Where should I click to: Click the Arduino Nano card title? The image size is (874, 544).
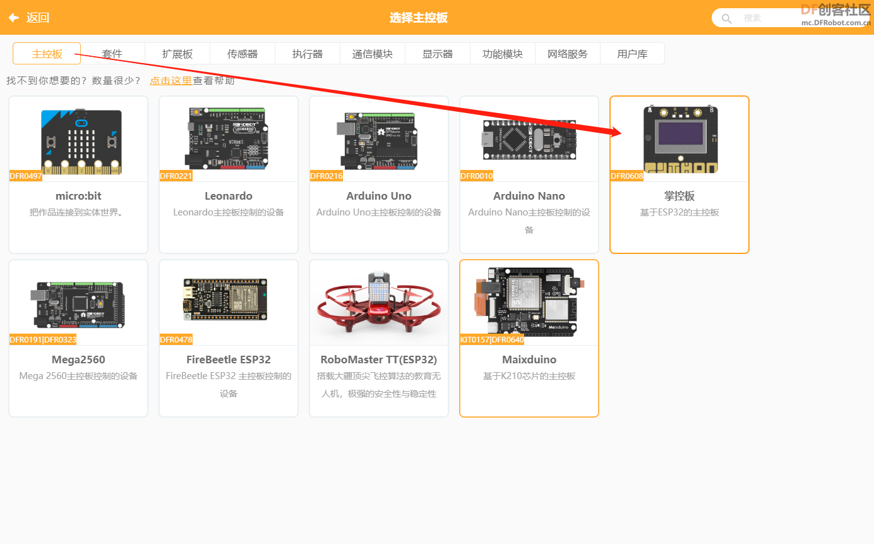point(529,196)
